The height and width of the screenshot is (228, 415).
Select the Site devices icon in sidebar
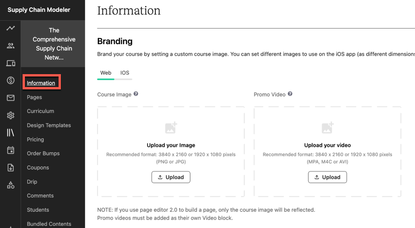point(11,63)
